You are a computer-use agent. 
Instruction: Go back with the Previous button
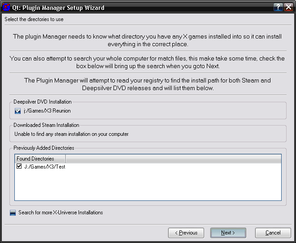point(186,233)
